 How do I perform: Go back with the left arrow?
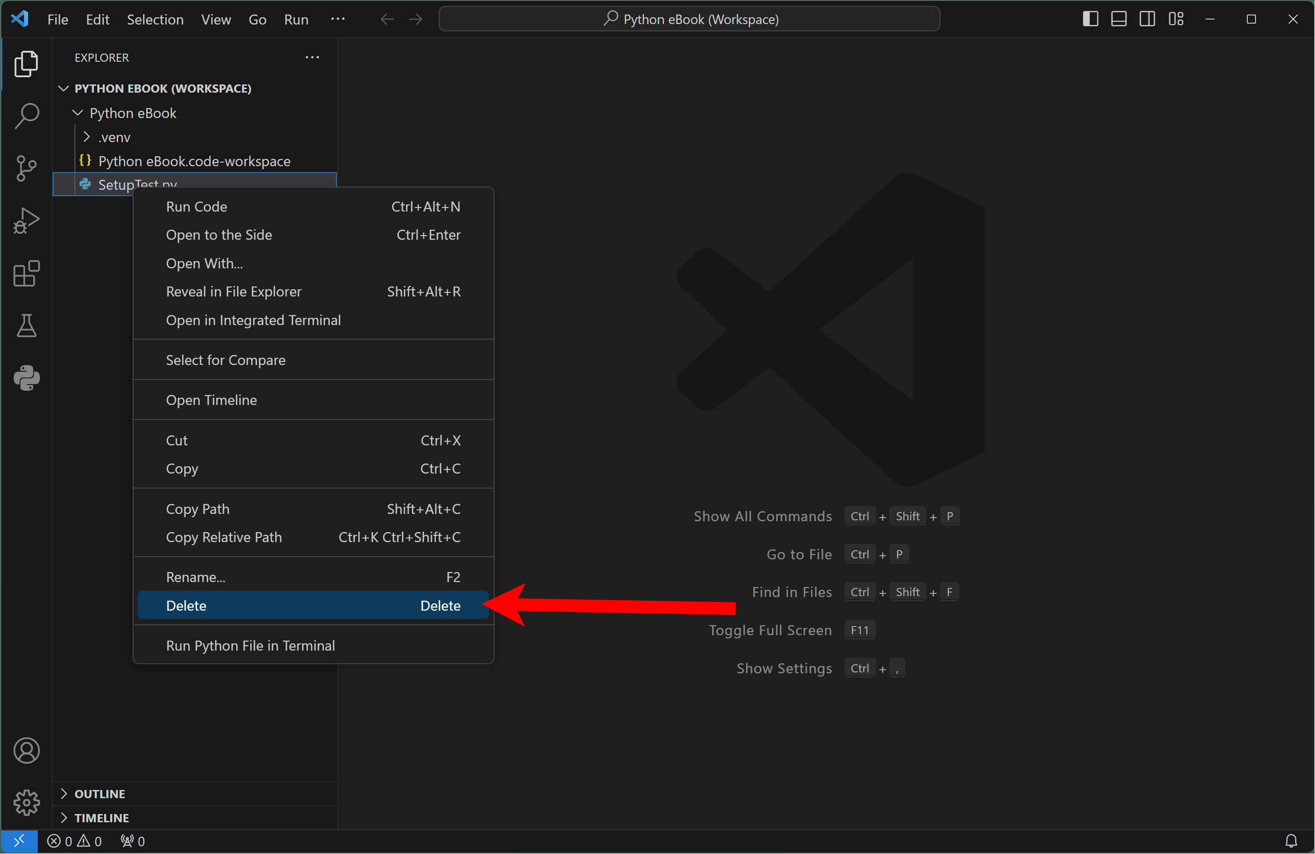tap(387, 20)
